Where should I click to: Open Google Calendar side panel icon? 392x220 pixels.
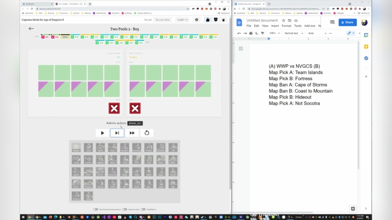(x=366, y=35)
